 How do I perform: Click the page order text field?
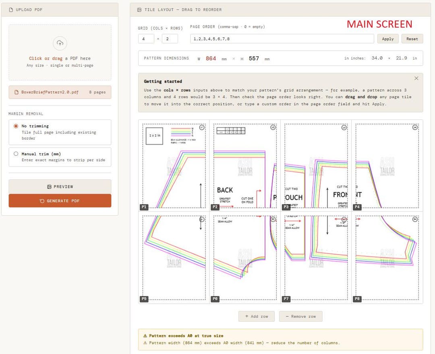tap(282, 39)
